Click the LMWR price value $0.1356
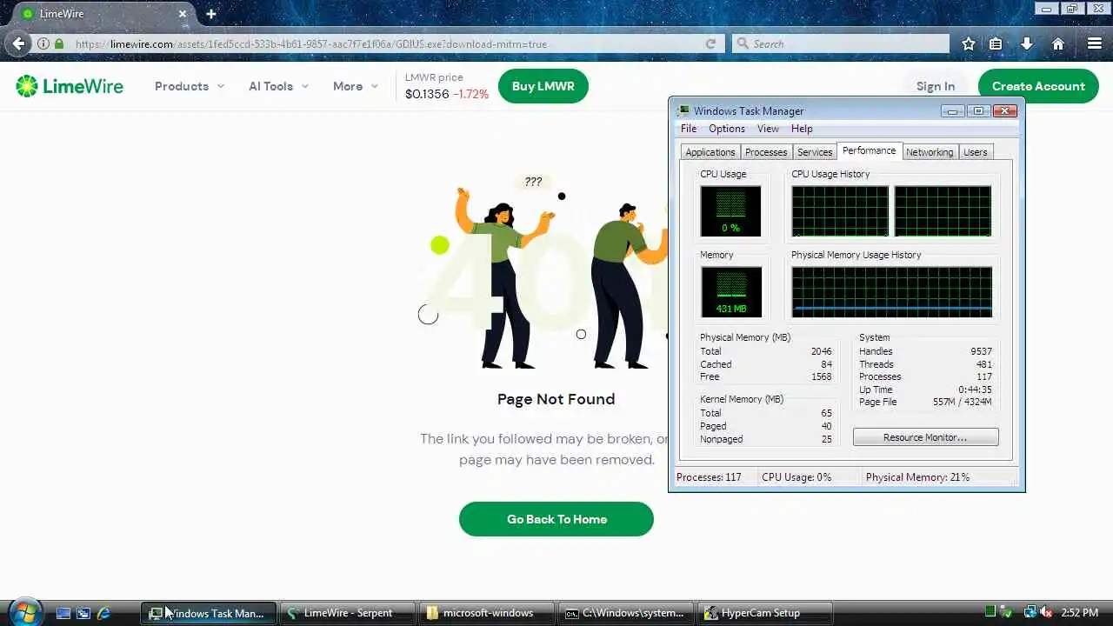This screenshot has width=1113, height=626. point(427,94)
